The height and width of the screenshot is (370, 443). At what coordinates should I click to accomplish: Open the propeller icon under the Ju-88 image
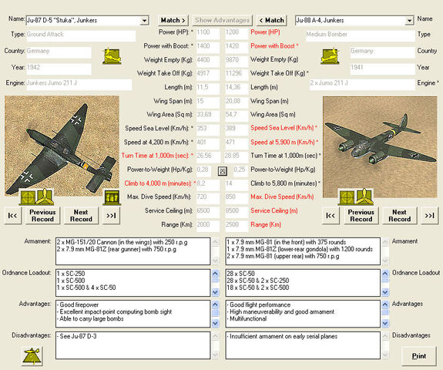pyautogui.click(x=364, y=197)
